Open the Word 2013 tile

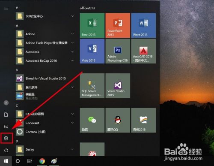tap(143, 25)
